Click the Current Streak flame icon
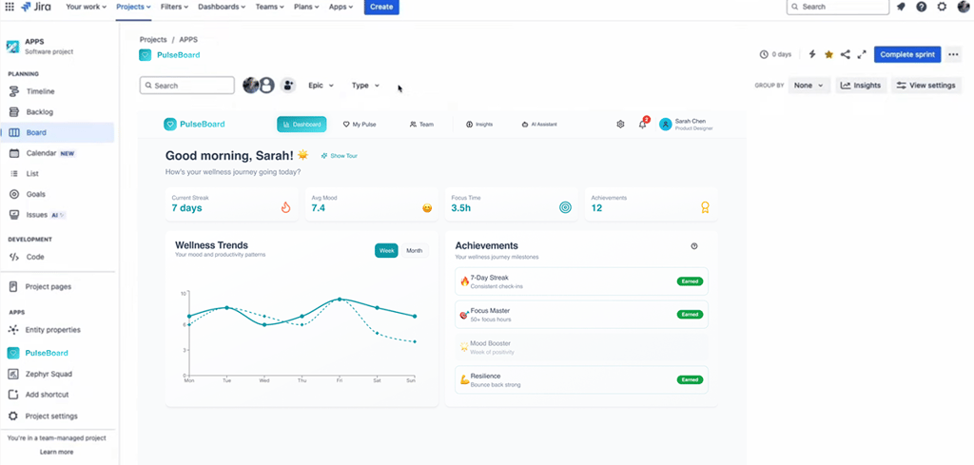Screen dimensions: 974x465 285,208
